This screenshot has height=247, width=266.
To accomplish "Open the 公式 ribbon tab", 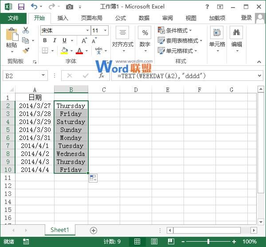I will (x=121, y=18).
